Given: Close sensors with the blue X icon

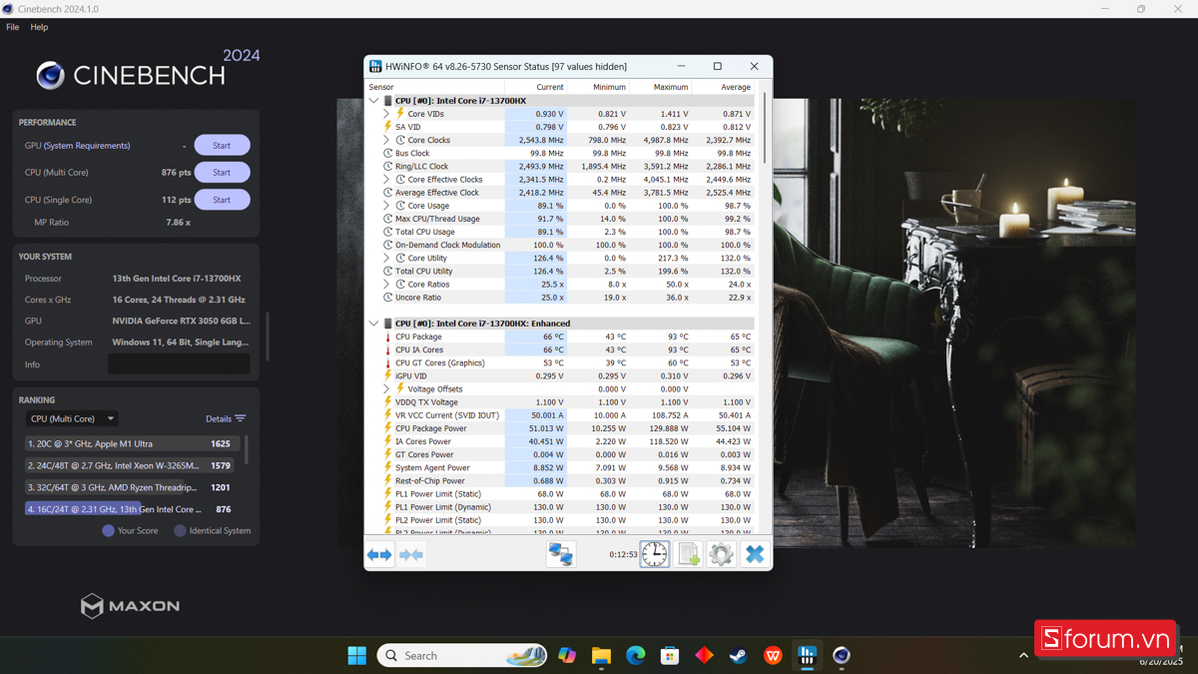Looking at the screenshot, I should coord(755,554).
